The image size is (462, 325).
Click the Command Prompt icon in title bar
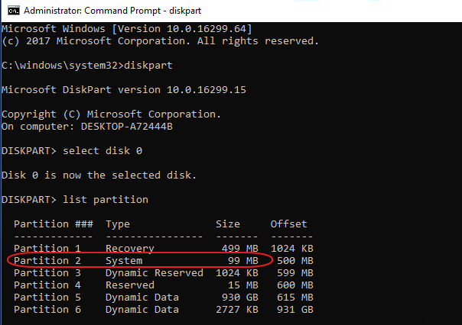[9, 10]
